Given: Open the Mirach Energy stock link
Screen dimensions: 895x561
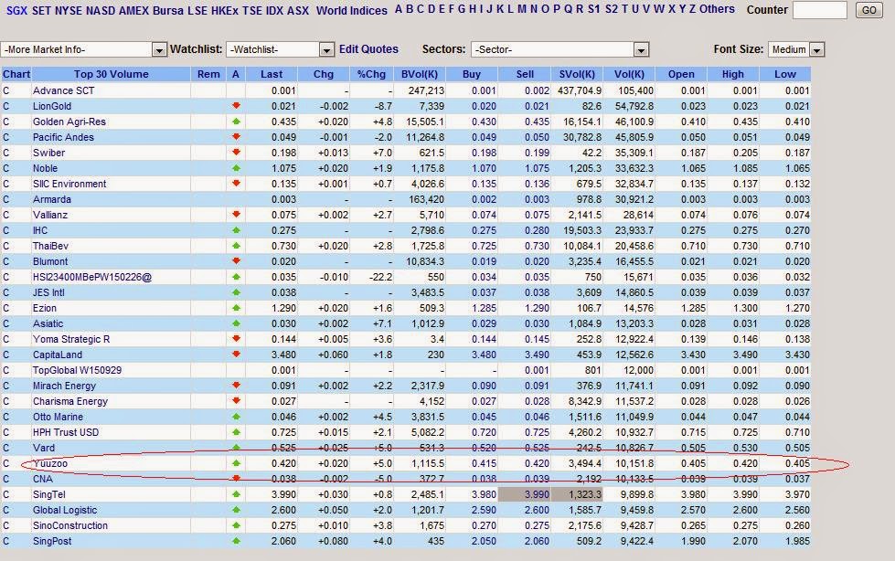Looking at the screenshot, I should pyautogui.click(x=65, y=386).
